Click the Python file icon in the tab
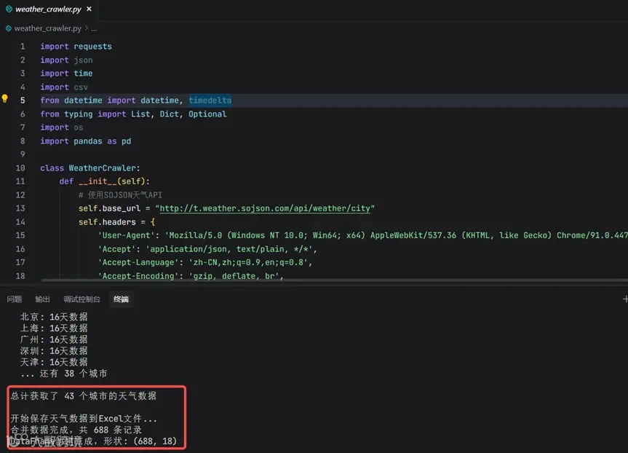Image resolution: width=628 pixels, height=453 pixels. (x=9, y=9)
